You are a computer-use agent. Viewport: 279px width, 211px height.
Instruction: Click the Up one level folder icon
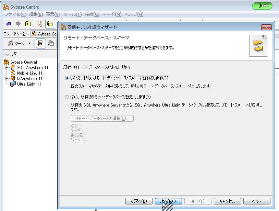[28, 24]
